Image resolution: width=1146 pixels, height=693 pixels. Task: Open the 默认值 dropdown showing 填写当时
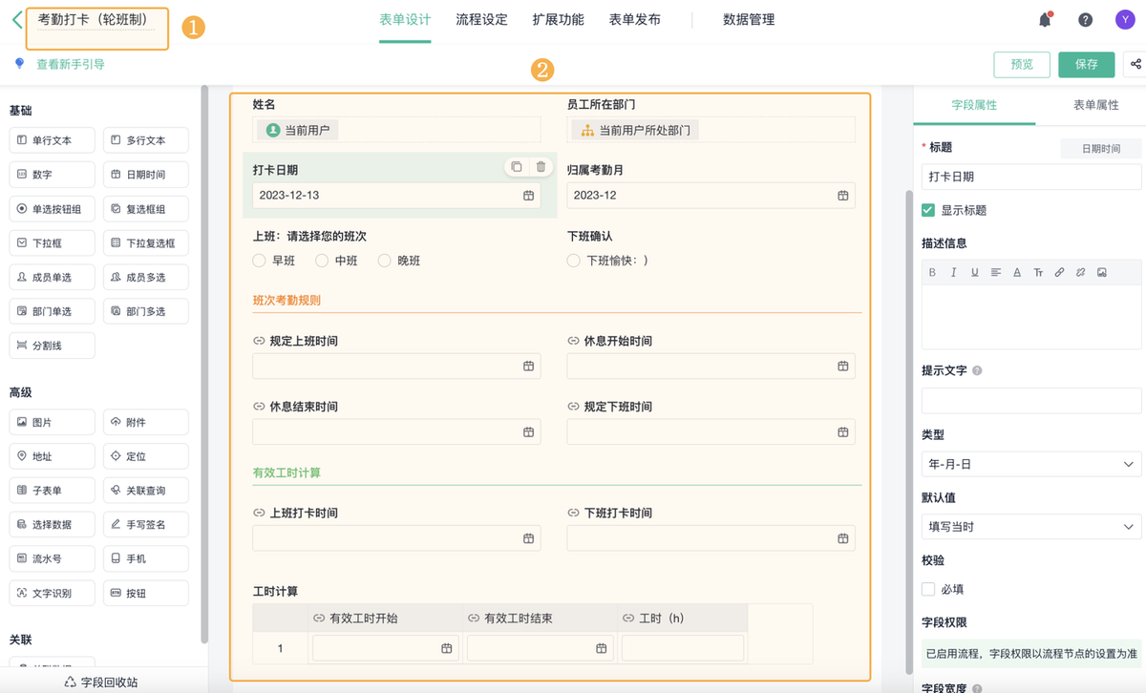pyautogui.click(x=1031, y=526)
